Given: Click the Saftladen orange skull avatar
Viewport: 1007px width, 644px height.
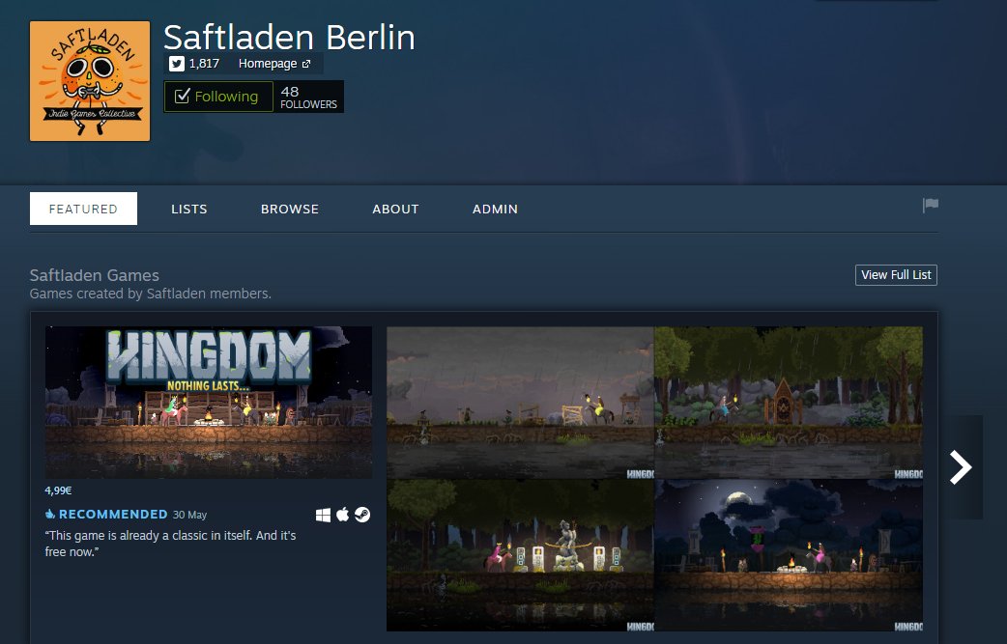Looking at the screenshot, I should point(90,81).
